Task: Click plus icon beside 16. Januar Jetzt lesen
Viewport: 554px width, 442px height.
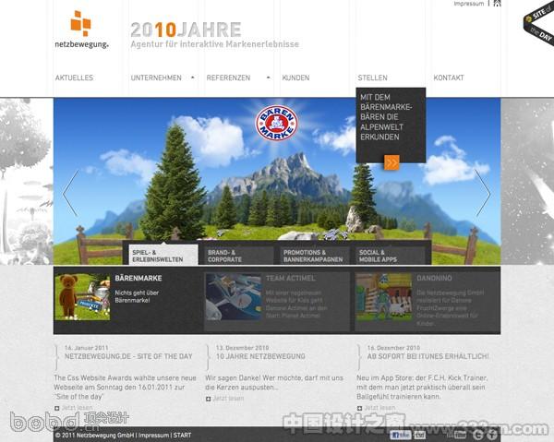Action: point(57,408)
